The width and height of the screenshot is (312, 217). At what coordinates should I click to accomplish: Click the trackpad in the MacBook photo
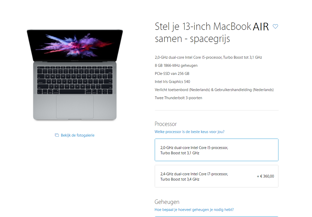pyautogui.click(x=75, y=106)
